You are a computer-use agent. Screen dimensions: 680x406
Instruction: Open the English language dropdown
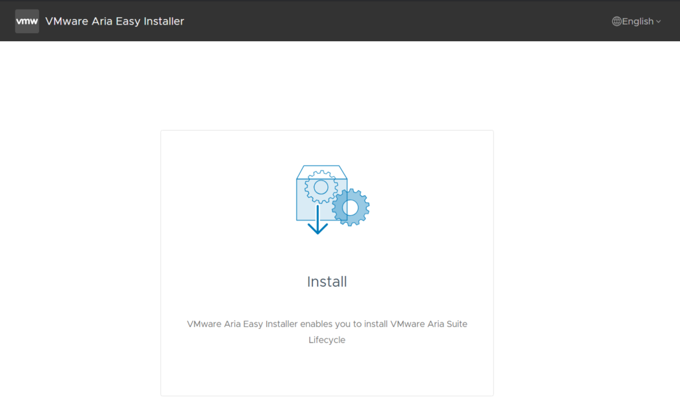tap(636, 21)
